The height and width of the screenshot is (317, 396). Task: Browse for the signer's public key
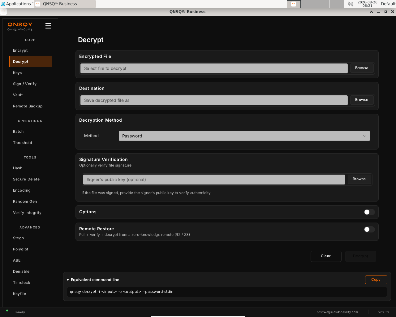[x=359, y=179]
